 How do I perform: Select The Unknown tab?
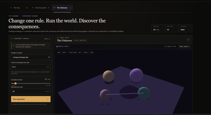pyautogui.click(x=62, y=8)
